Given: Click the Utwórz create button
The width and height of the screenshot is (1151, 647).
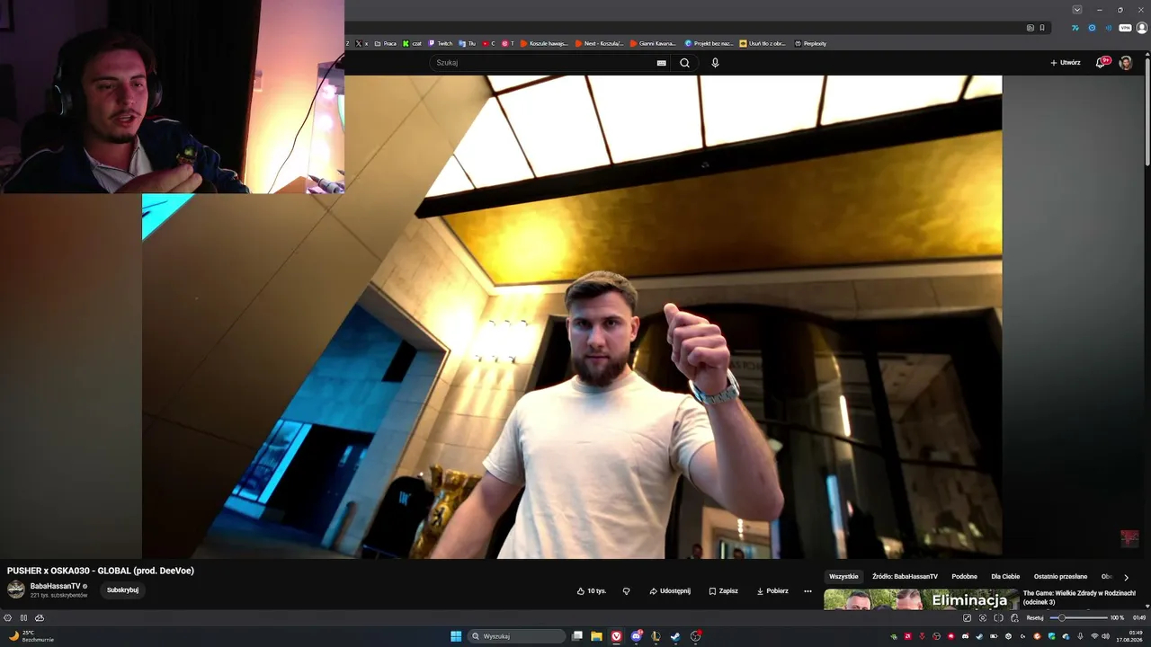Looking at the screenshot, I should pos(1065,63).
